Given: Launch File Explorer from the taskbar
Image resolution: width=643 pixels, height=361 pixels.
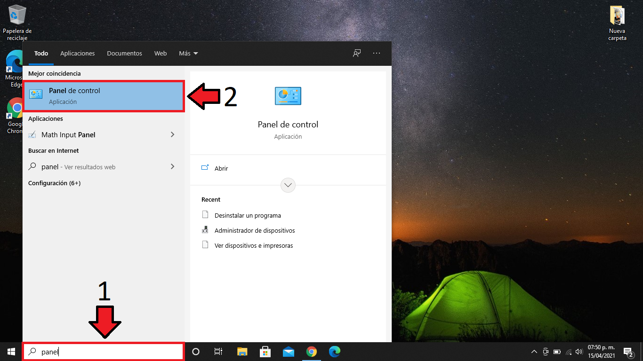Looking at the screenshot, I should [x=242, y=352].
